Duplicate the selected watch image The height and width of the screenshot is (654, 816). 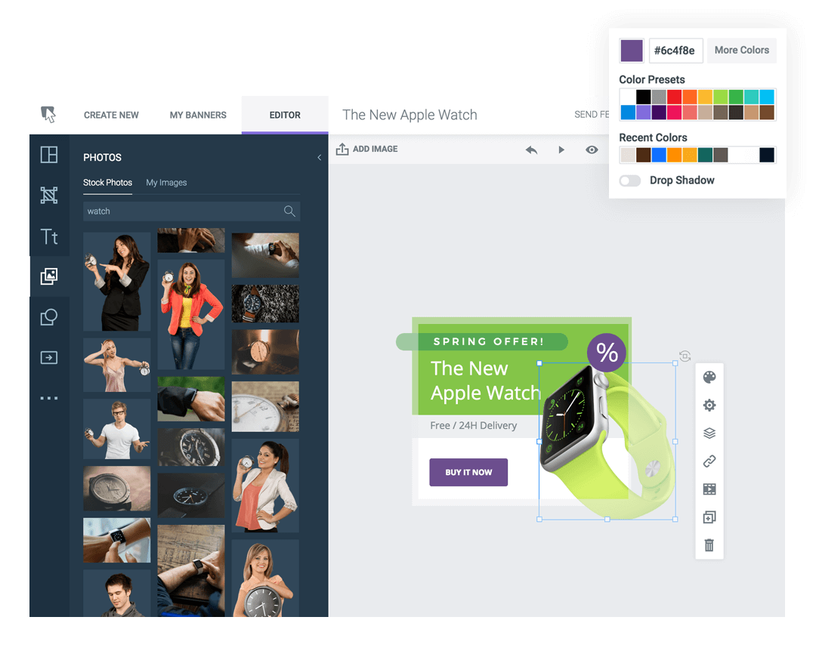coord(709,517)
